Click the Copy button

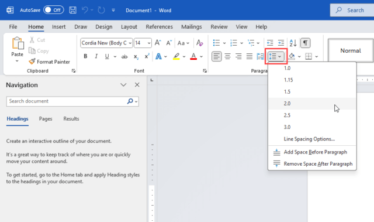point(39,50)
